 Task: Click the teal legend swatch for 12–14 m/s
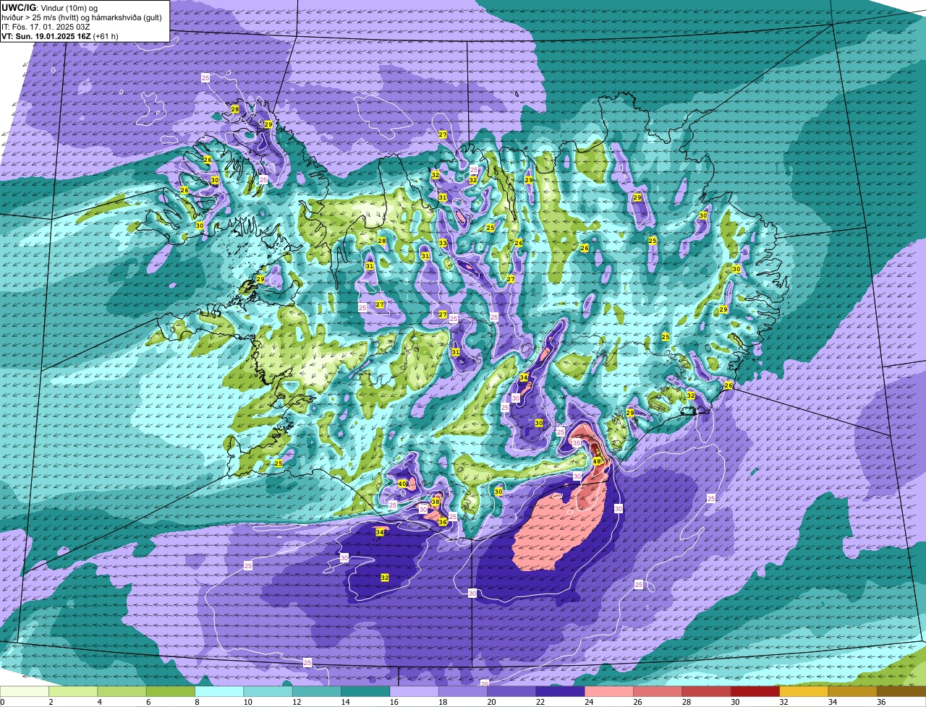click(x=317, y=692)
